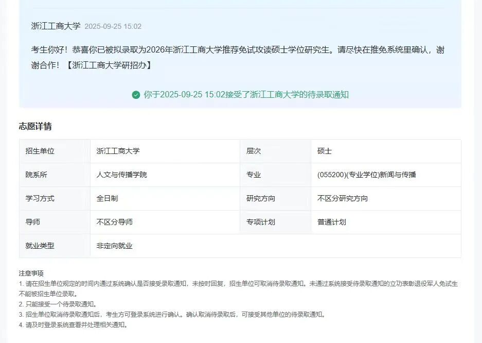The image size is (482, 343).
Task: Click note 2 about accepting only one notification
Action: (x=58, y=304)
